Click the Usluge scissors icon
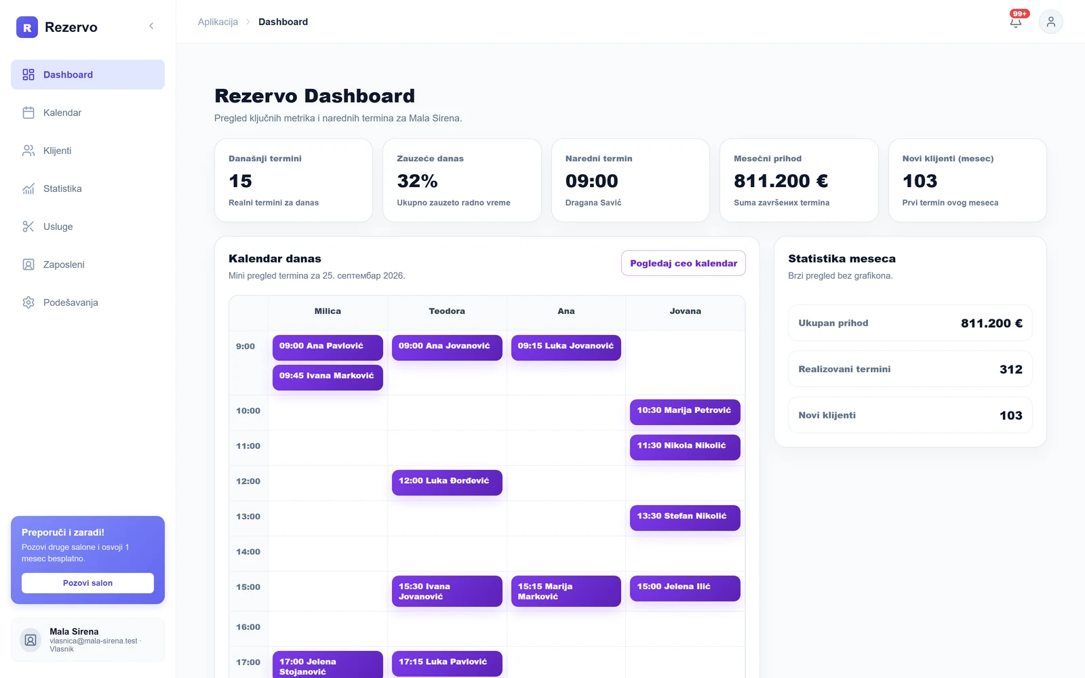The image size is (1085, 678). pos(28,226)
